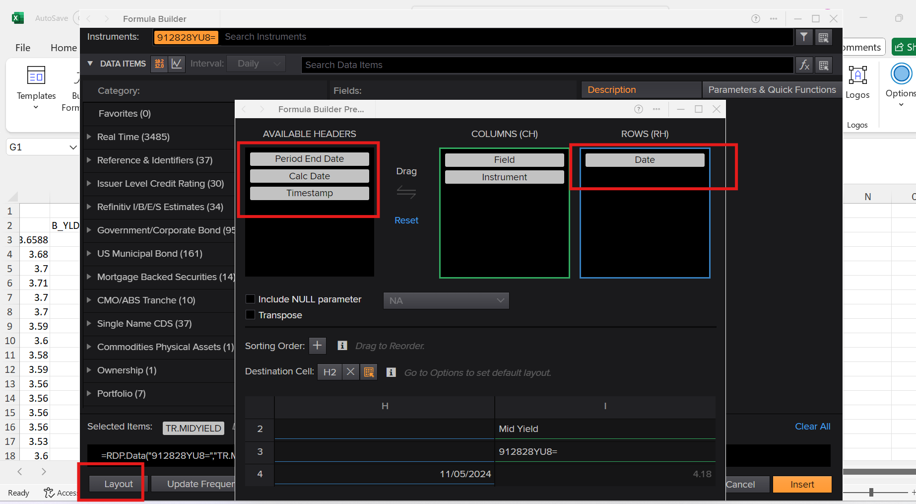Expand the Real Time (3485) category
This screenshot has width=916, height=504.
[x=89, y=137]
